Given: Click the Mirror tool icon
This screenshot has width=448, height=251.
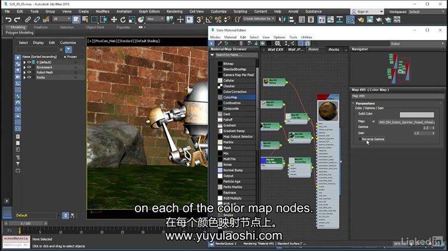Looking at the screenshot, I should click(x=282, y=20).
